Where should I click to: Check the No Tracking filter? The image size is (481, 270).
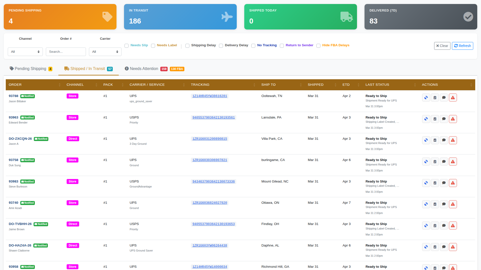coord(253,46)
